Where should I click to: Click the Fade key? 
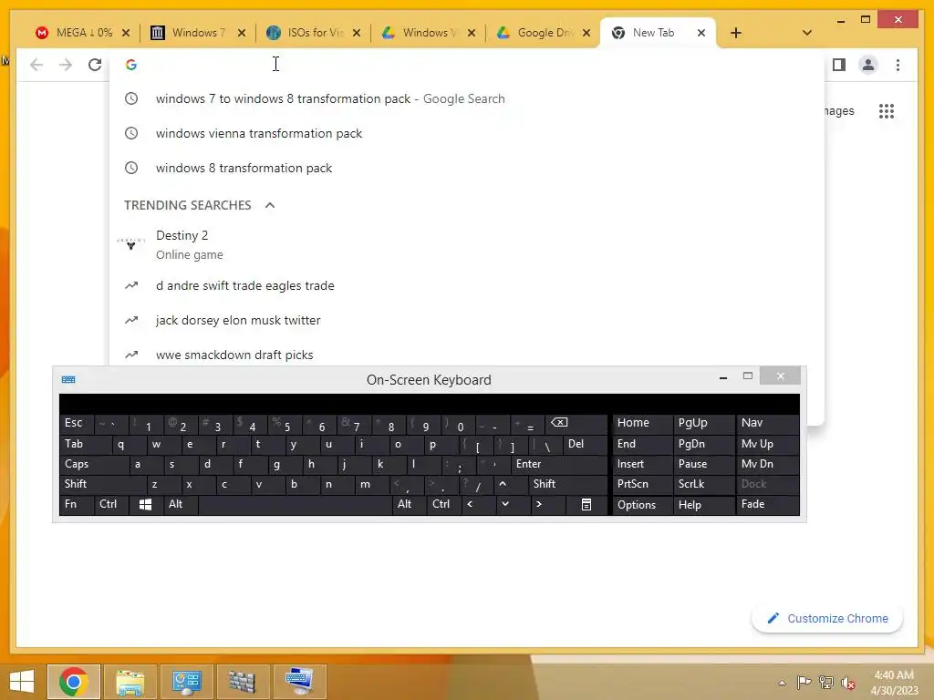tap(768, 505)
